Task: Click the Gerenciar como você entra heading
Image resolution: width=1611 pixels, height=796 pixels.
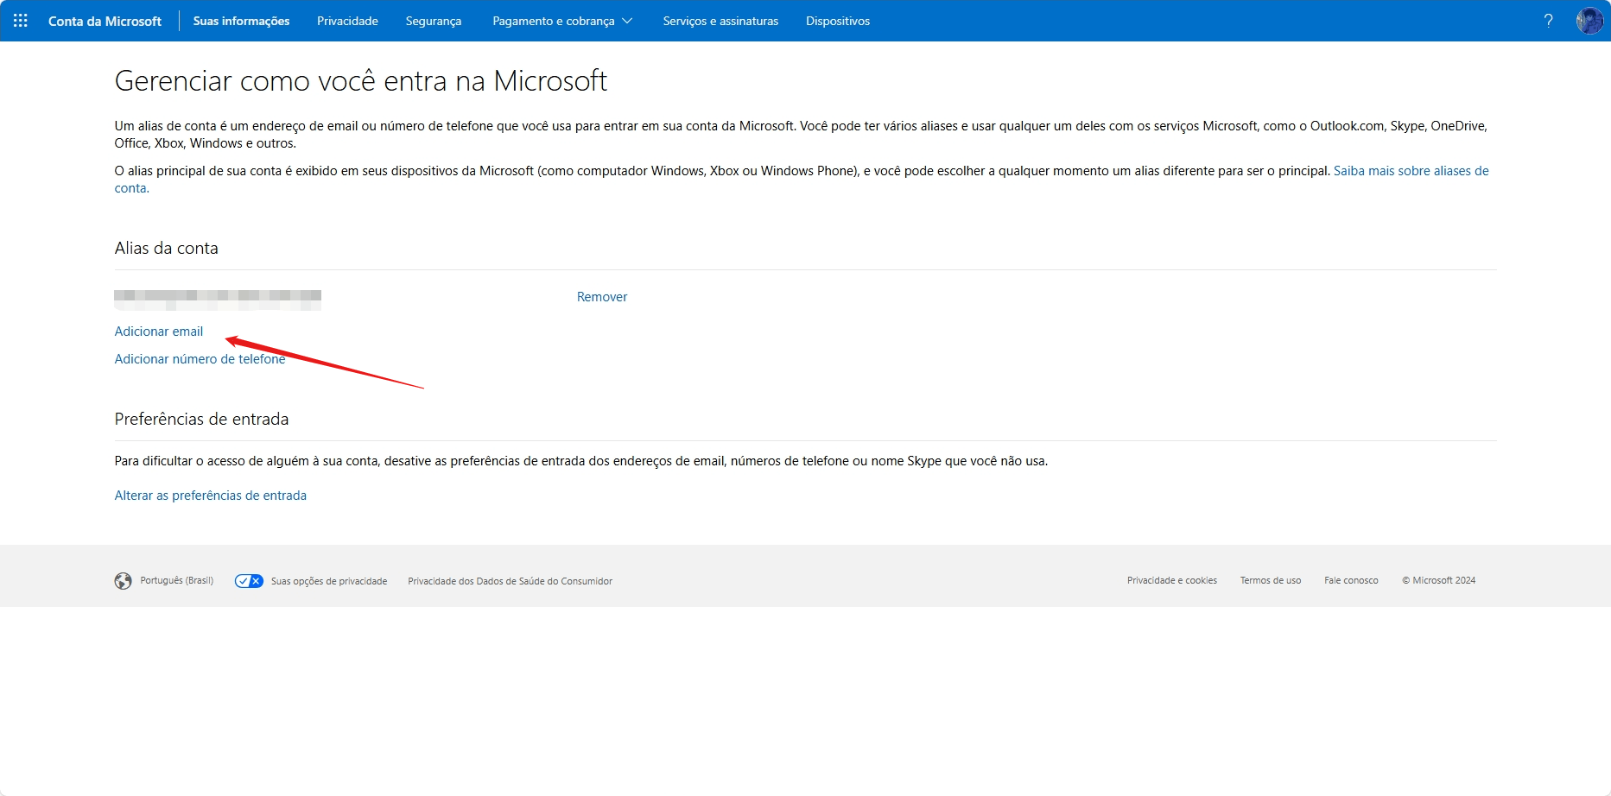Action: (361, 80)
